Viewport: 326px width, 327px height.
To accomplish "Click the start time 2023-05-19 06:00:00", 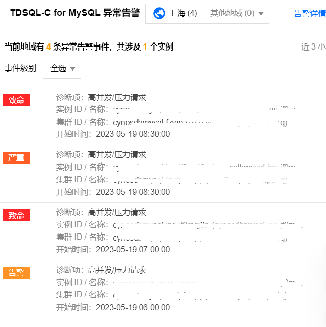I will (x=133, y=307).
